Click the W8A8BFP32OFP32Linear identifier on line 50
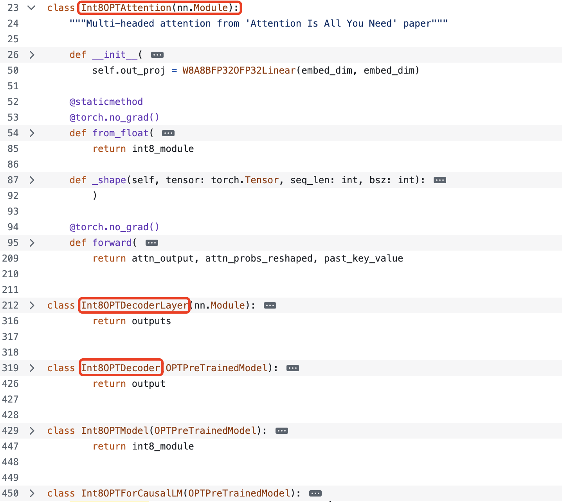 (239, 70)
